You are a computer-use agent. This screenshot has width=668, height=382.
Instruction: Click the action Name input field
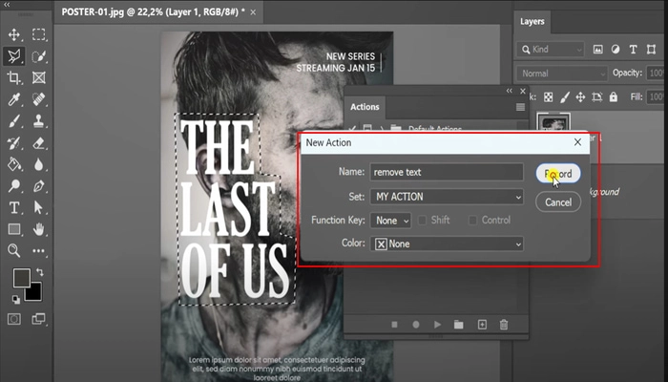point(447,172)
